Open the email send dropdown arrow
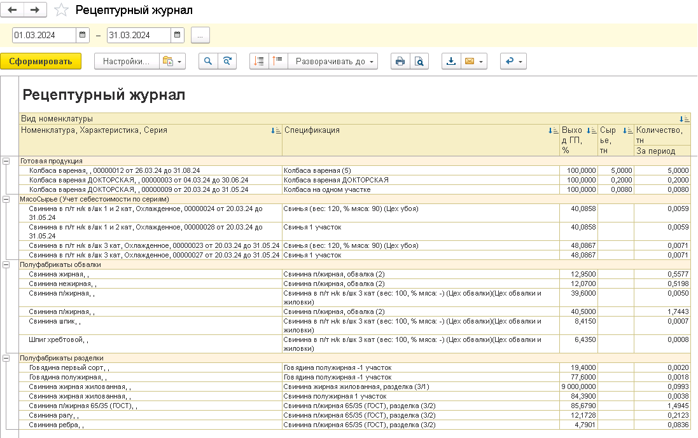The image size is (698, 438). pos(481,61)
